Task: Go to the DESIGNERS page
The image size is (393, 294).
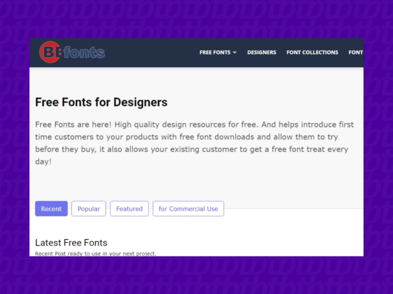Action: 262,53
